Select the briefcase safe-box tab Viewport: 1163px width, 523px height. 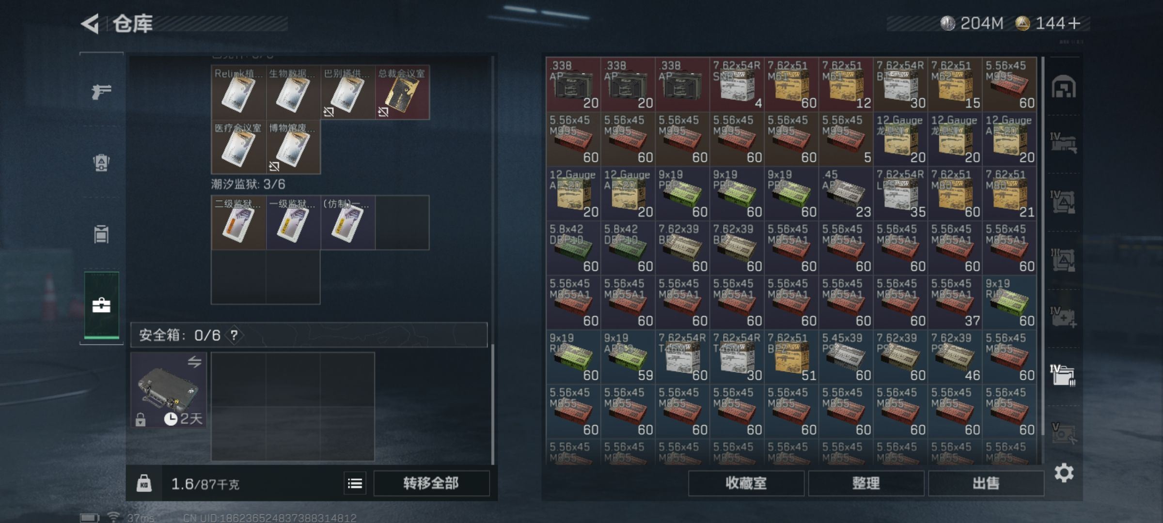[x=101, y=306]
